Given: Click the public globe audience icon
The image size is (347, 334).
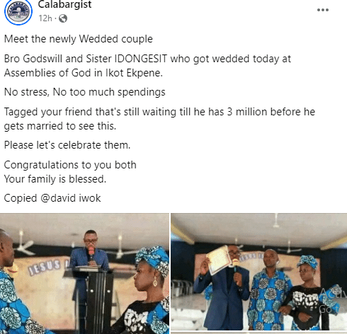Looking at the screenshot, I should [x=63, y=18].
